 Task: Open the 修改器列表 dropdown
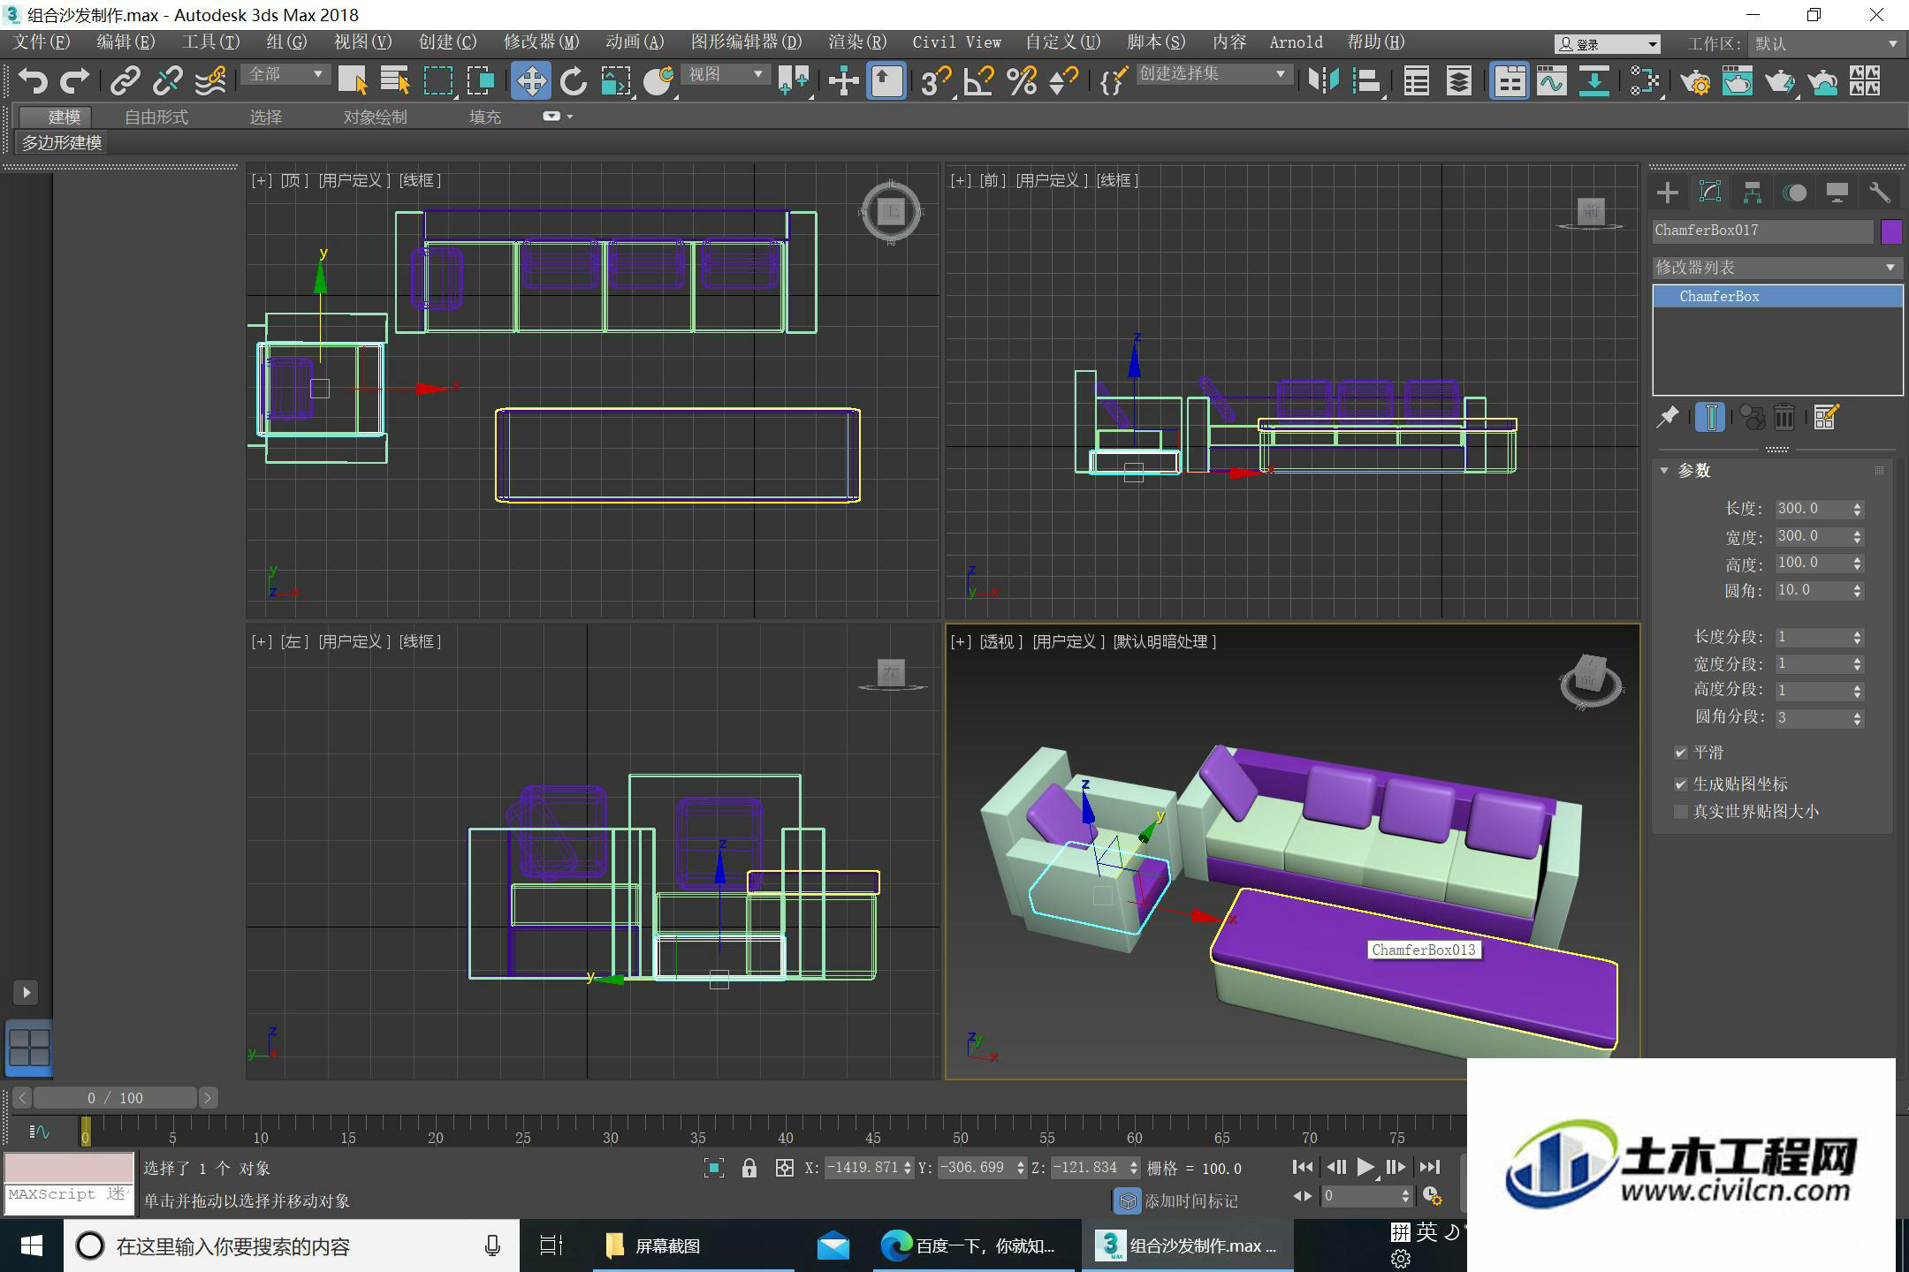(x=1776, y=267)
